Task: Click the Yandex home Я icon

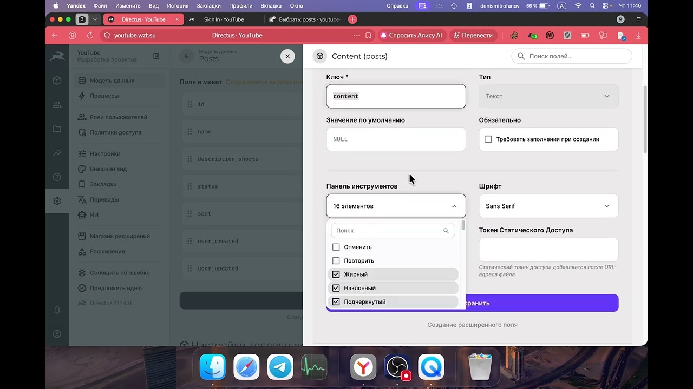Action: coord(72,35)
